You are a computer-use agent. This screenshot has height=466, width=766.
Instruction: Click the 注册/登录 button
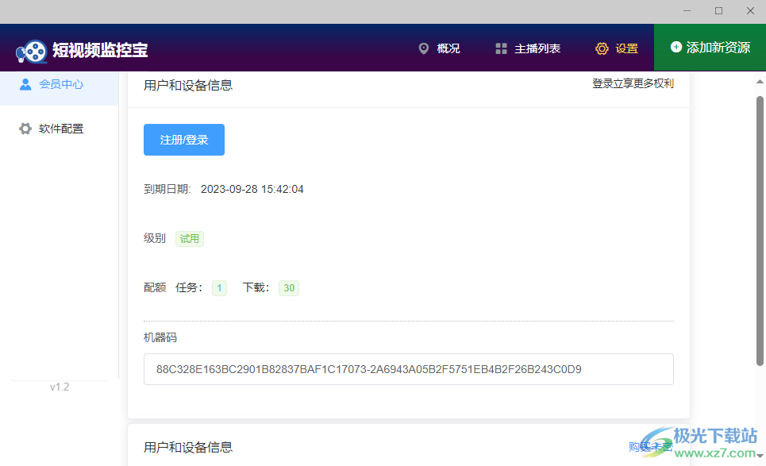pos(184,140)
